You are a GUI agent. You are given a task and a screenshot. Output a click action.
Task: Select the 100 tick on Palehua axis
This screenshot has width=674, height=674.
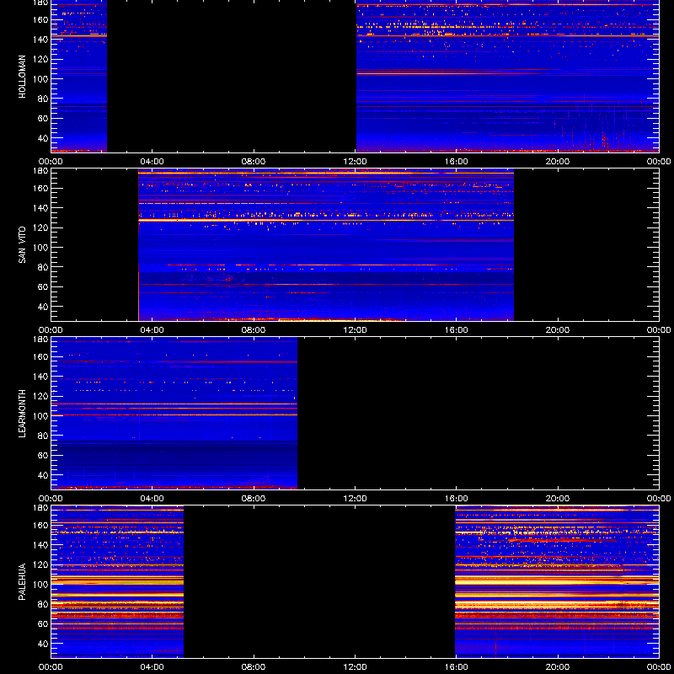coord(41,585)
